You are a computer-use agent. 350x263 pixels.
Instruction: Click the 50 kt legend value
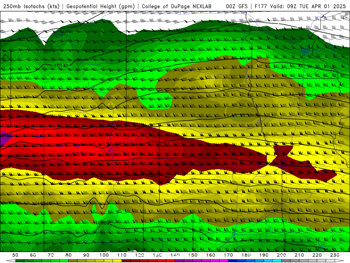[x=15, y=255]
